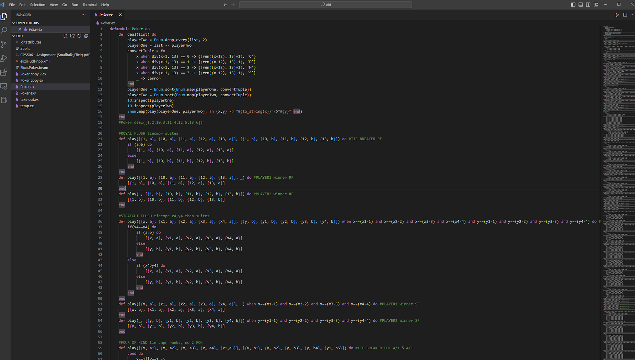
Task: Click the New Folder icon in explorer
Action: point(72,36)
